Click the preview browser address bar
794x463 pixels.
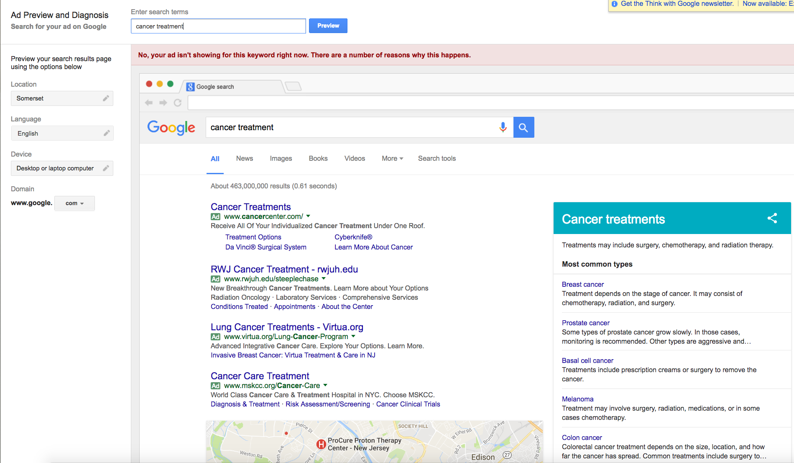(x=491, y=103)
